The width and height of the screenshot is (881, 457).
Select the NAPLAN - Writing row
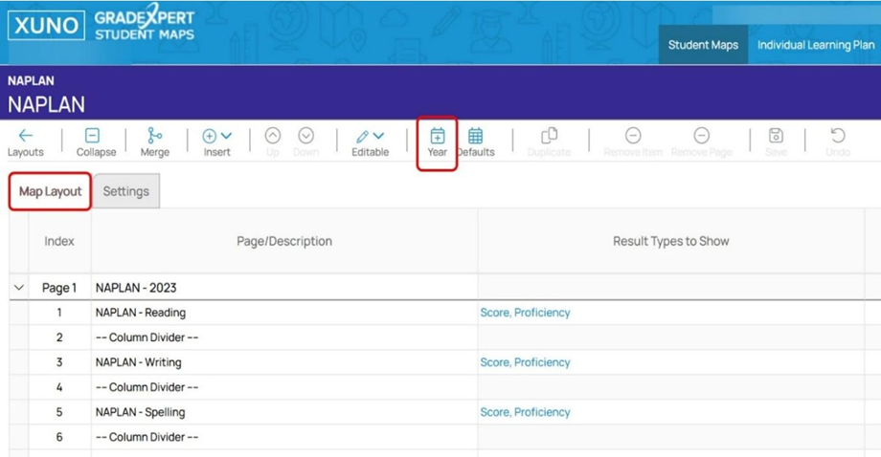(x=139, y=362)
